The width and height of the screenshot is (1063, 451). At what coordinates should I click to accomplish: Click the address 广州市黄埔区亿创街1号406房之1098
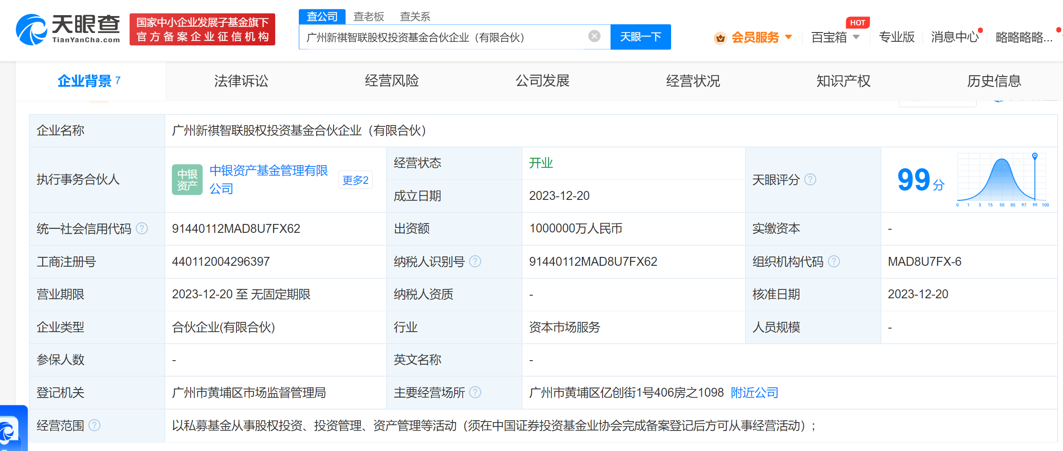pyautogui.click(x=626, y=392)
